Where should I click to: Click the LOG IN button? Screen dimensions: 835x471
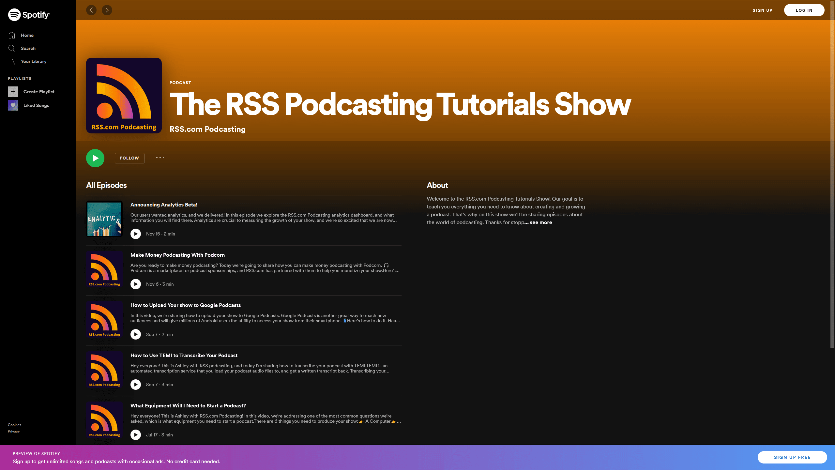click(x=804, y=10)
